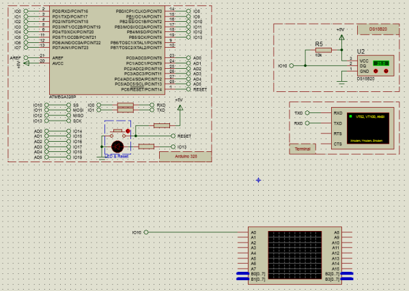Click the blue origin crosshair marker
Viewport: 409px width, 291px height.
pyautogui.click(x=258, y=180)
